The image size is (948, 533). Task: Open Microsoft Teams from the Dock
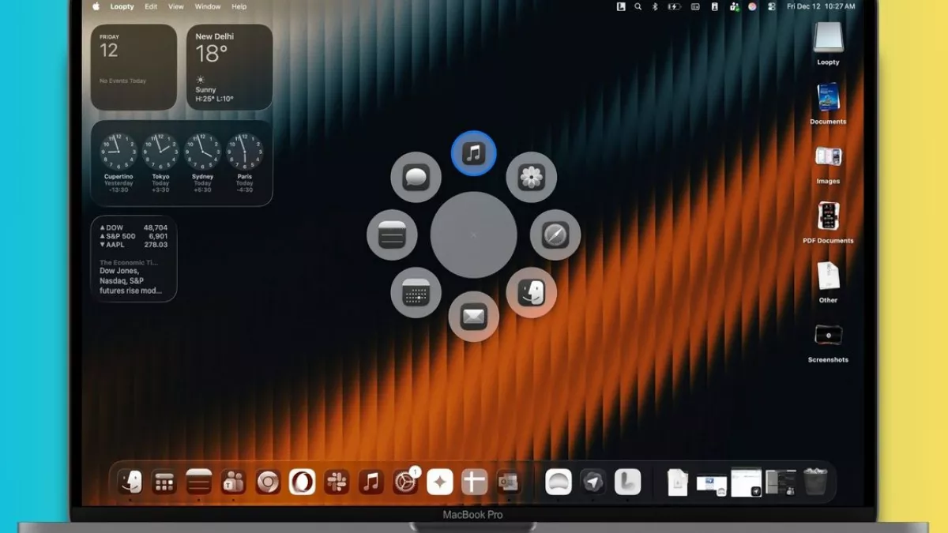(x=233, y=482)
